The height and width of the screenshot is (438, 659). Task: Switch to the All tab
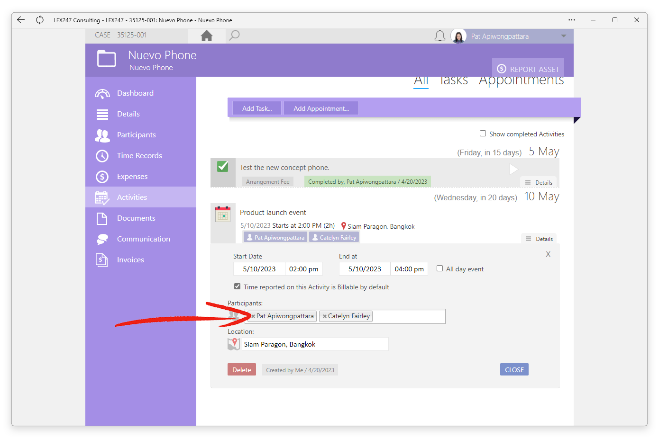[x=421, y=81]
